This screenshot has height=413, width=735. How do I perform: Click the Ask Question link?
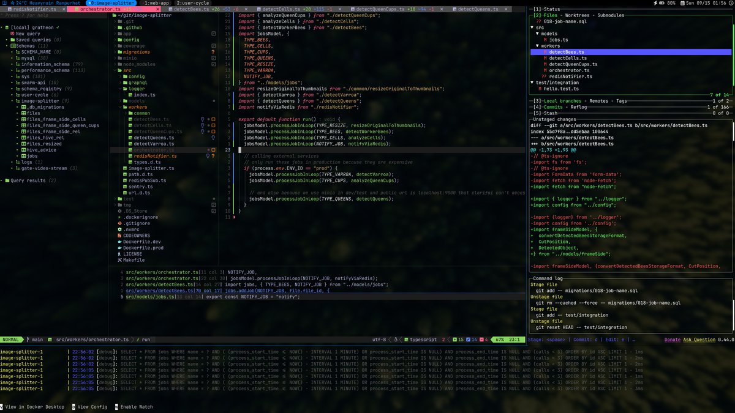pos(699,339)
